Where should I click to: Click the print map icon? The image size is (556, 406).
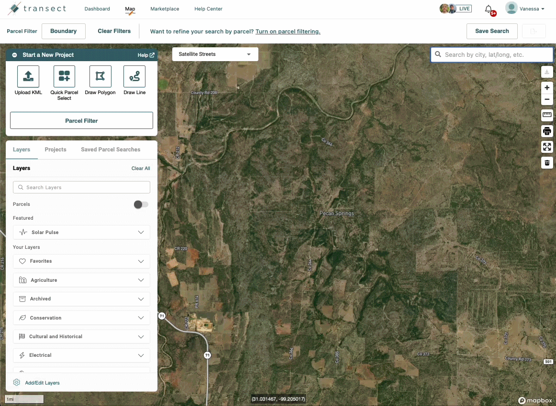click(x=547, y=131)
